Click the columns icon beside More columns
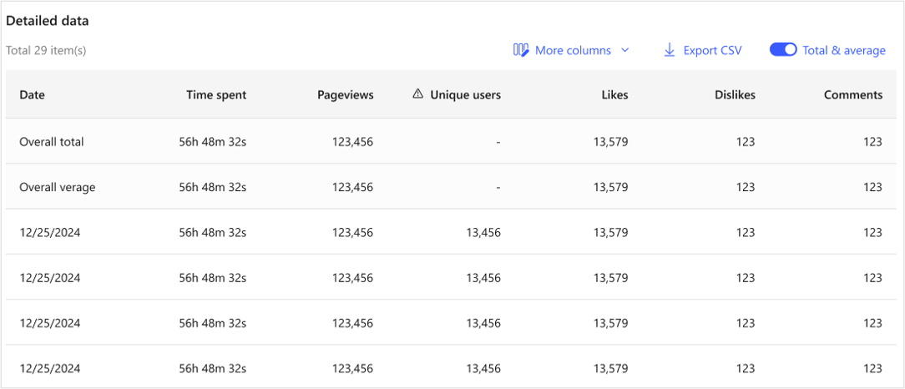This screenshot has height=389, width=905. pos(521,50)
